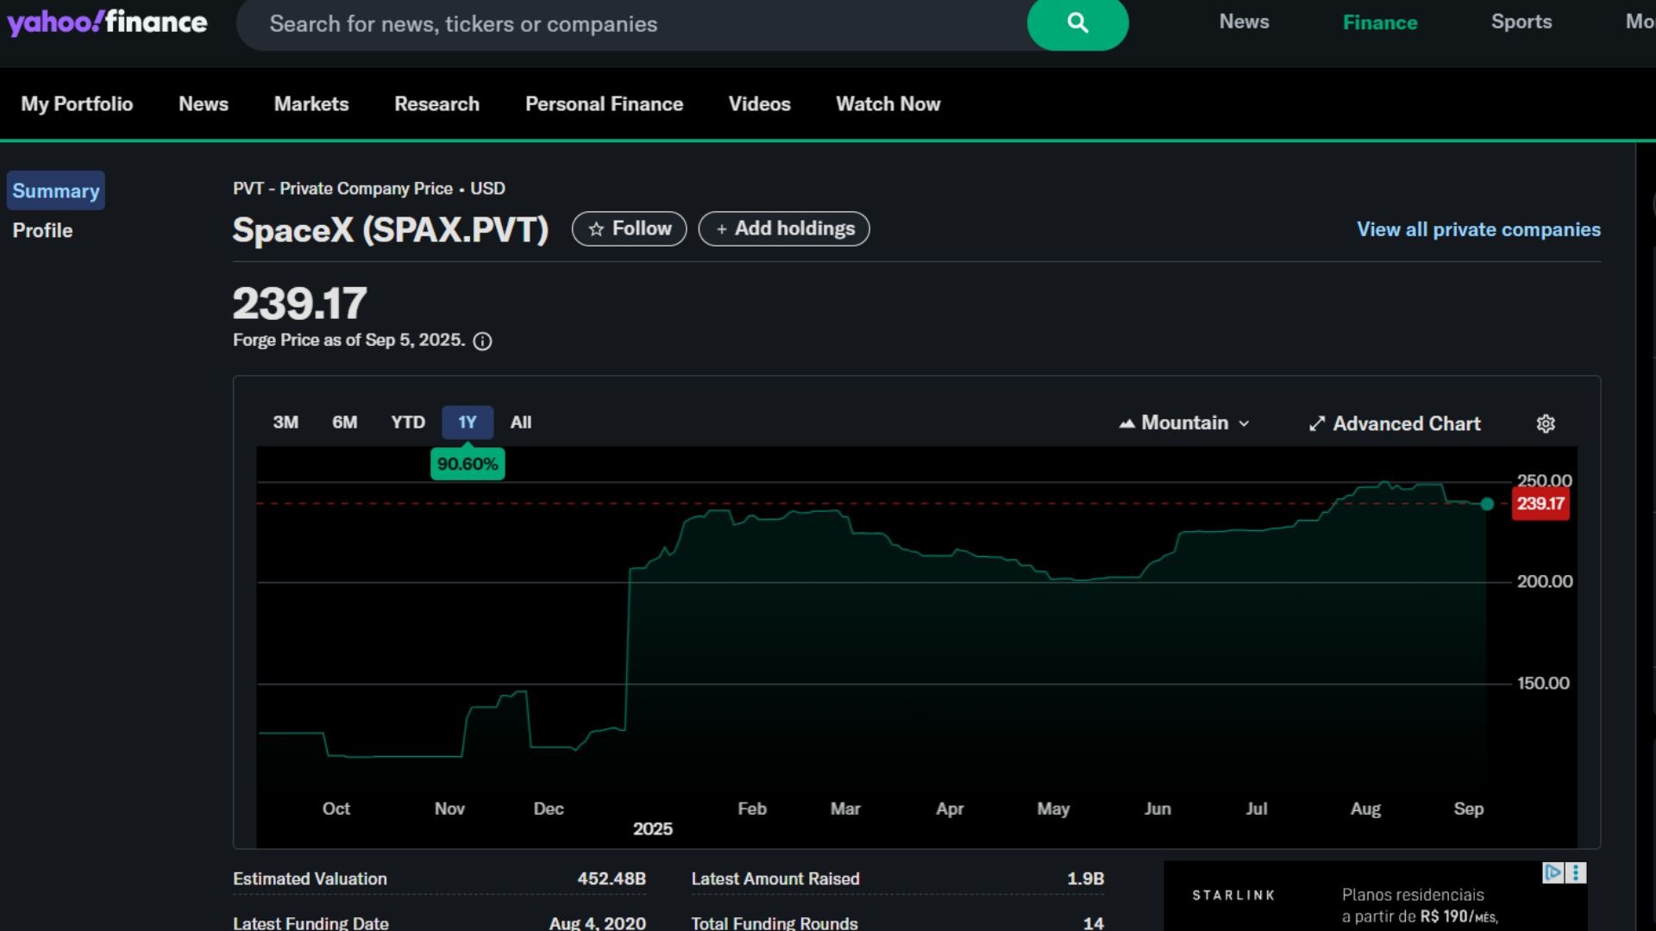Click the Latest Funding Date label
Image resolution: width=1656 pixels, height=931 pixels.
[310, 922]
